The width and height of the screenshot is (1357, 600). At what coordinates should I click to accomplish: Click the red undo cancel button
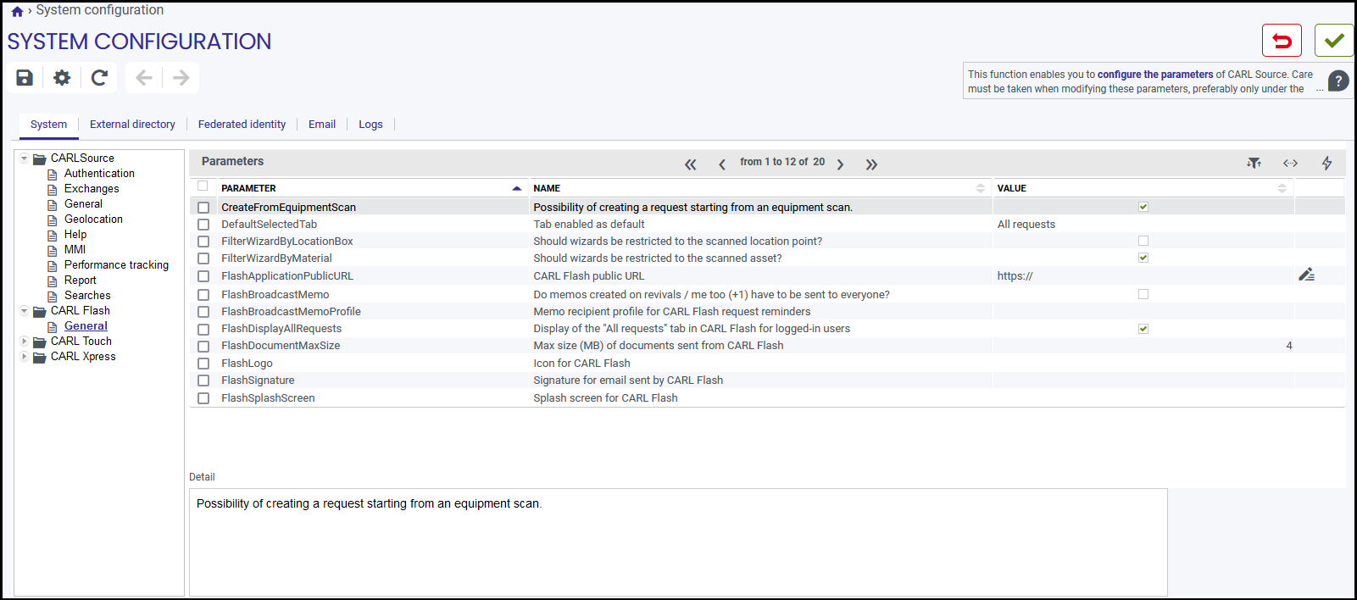[x=1282, y=41]
